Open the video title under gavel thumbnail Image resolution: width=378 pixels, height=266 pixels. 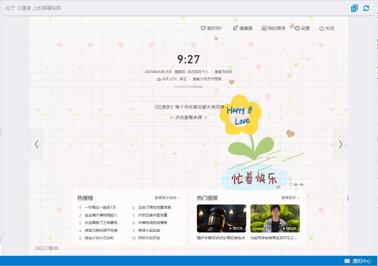click(x=221, y=238)
